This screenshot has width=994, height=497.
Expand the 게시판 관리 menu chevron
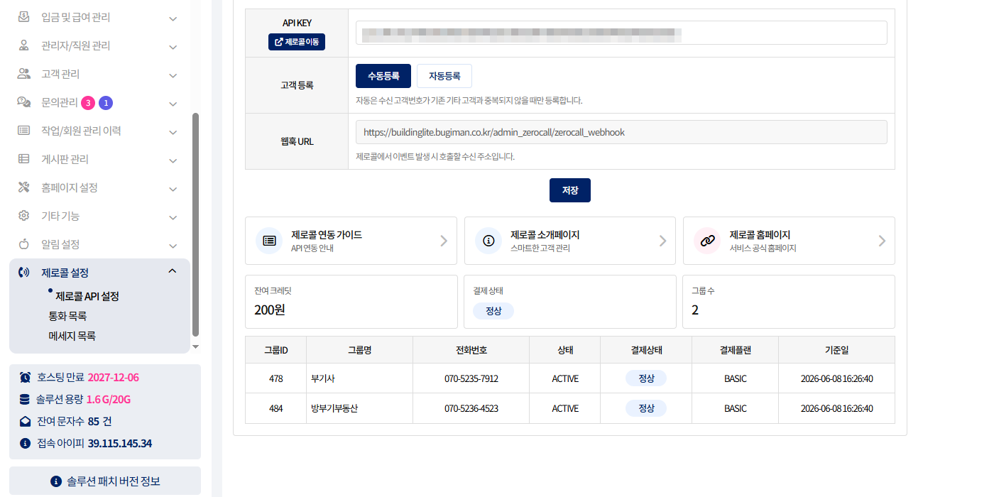[173, 160]
